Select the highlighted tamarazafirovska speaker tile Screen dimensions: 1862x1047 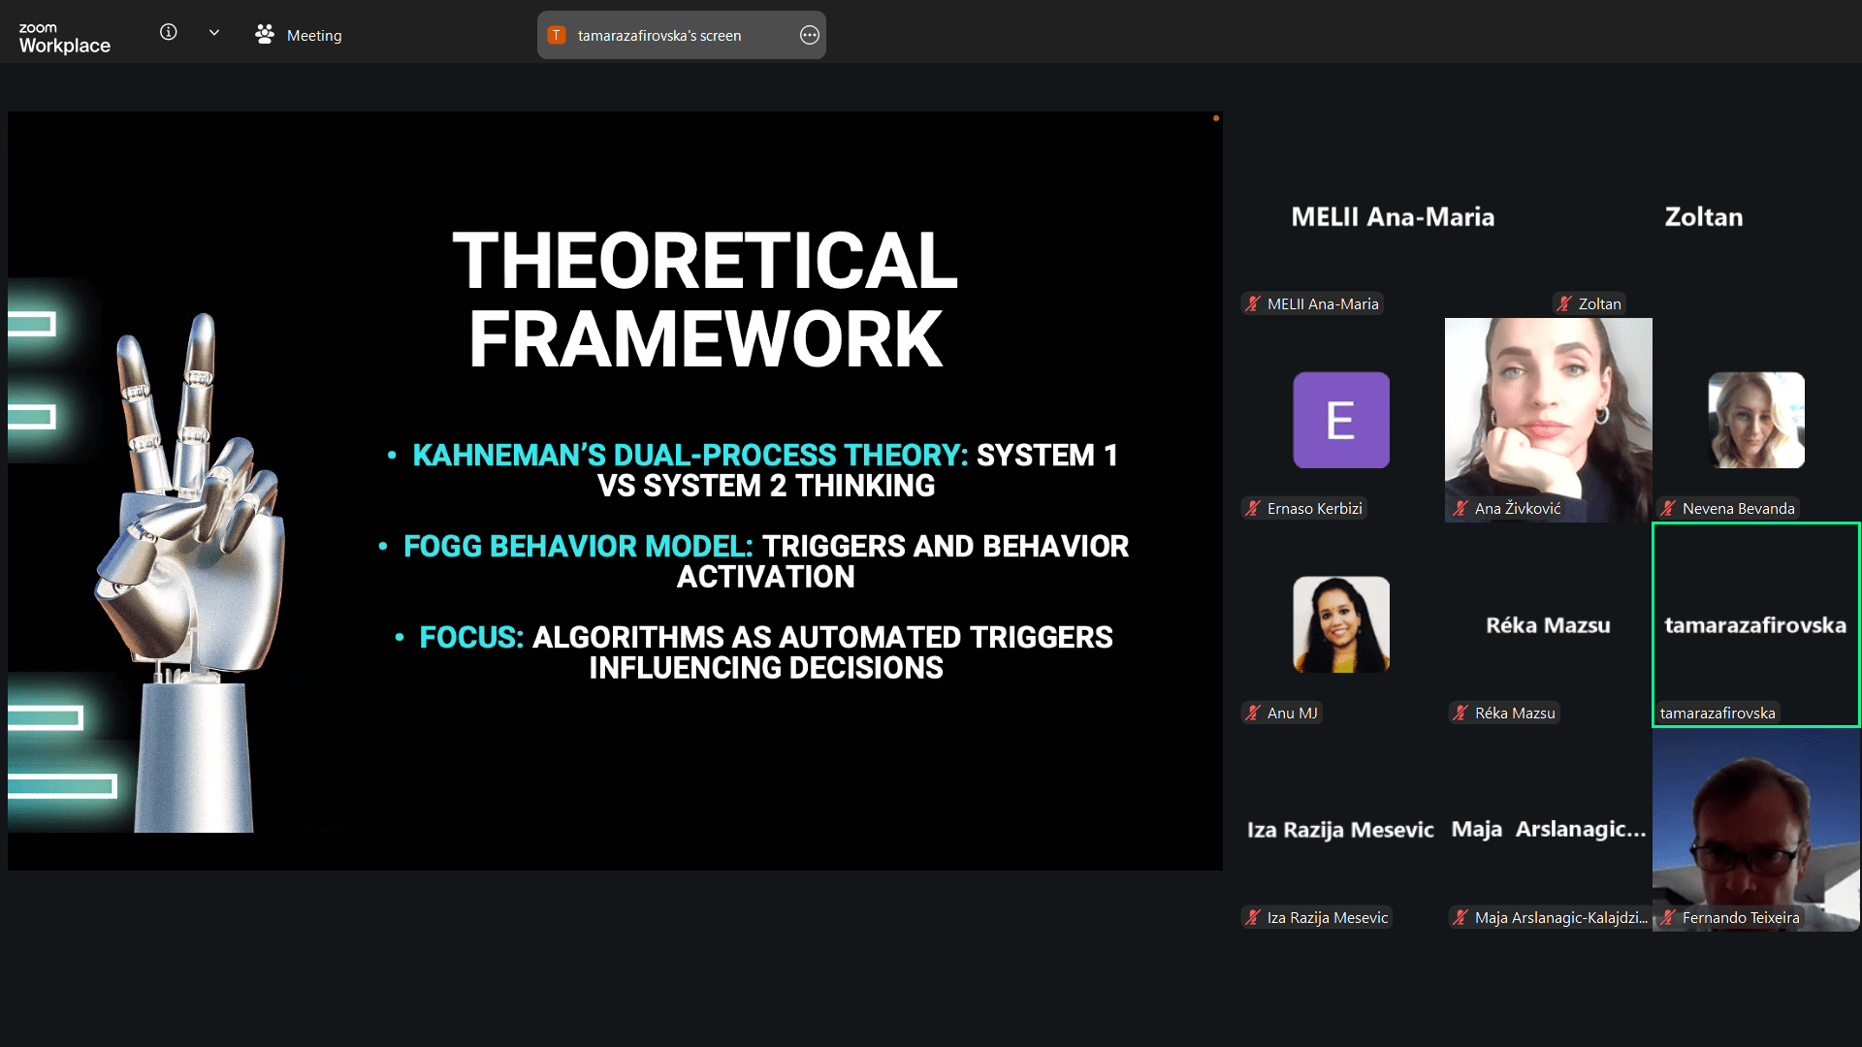coord(1755,624)
